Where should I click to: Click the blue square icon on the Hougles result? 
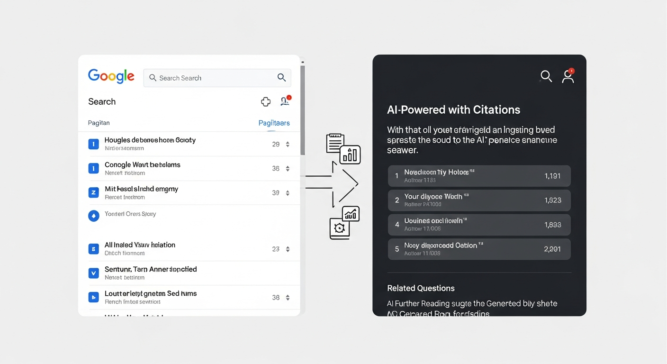pyautogui.click(x=93, y=144)
